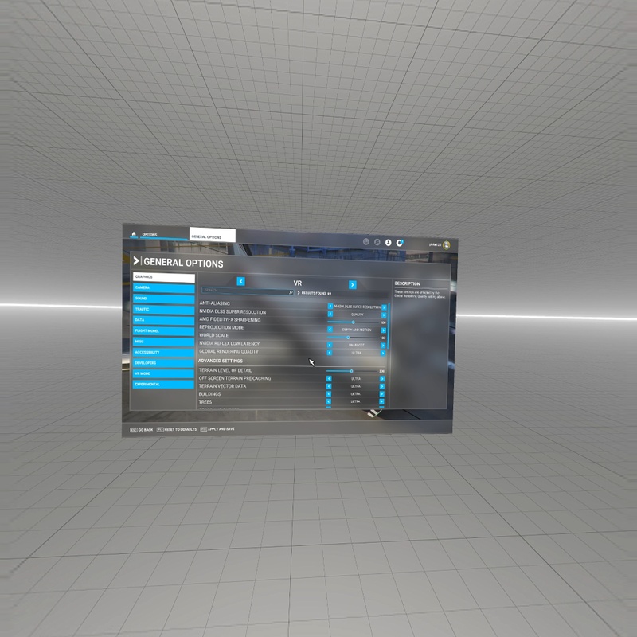Click right arrow for Reprojection Mode
This screenshot has width=637, height=637.
point(383,330)
